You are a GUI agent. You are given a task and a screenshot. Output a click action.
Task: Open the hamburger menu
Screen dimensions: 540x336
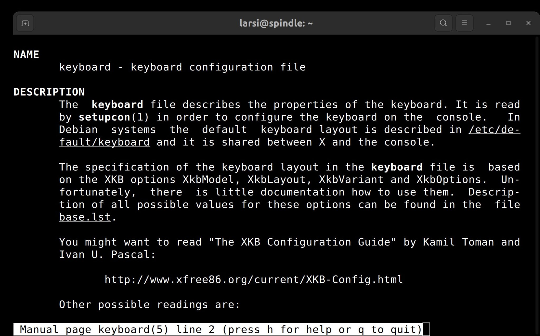(464, 23)
